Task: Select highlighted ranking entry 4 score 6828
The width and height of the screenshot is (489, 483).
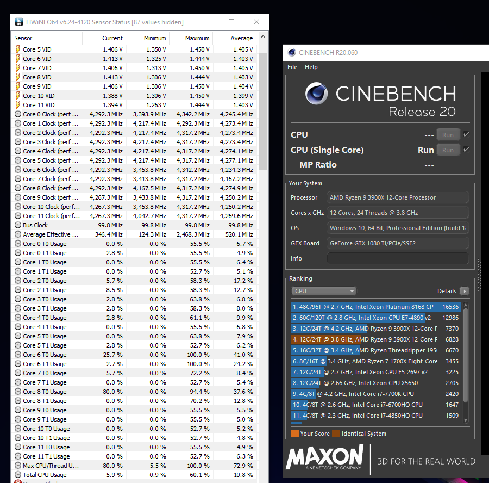Action: click(x=376, y=339)
